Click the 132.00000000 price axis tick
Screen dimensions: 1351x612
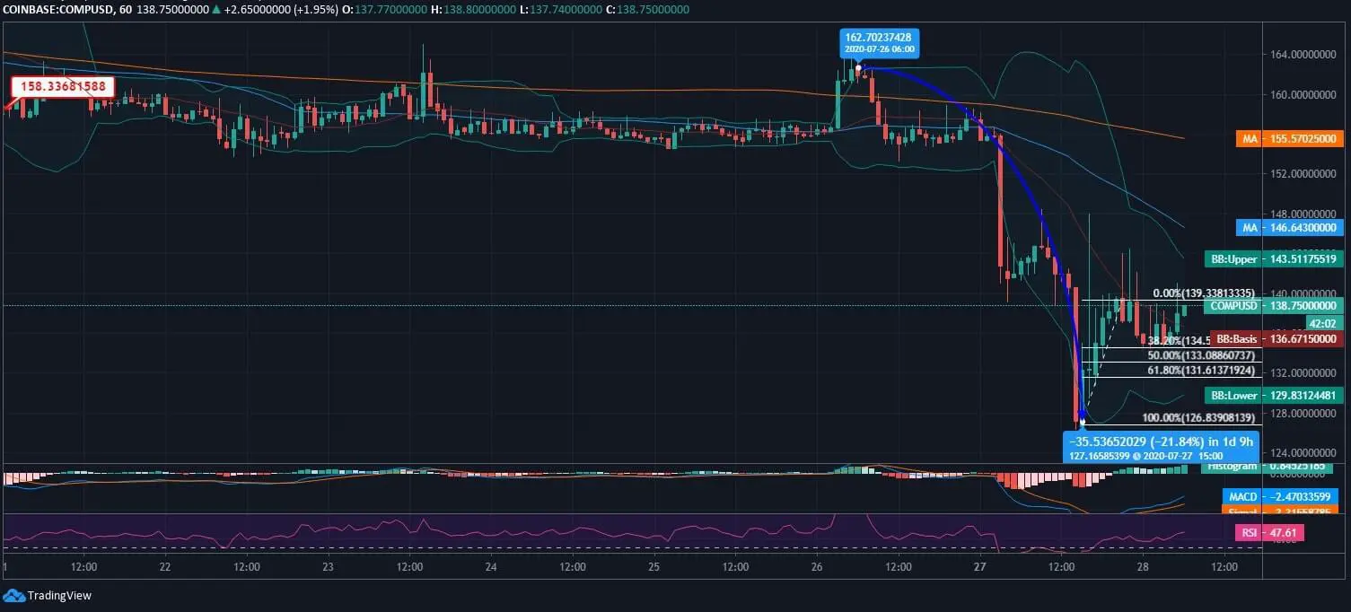pyautogui.click(x=1302, y=373)
